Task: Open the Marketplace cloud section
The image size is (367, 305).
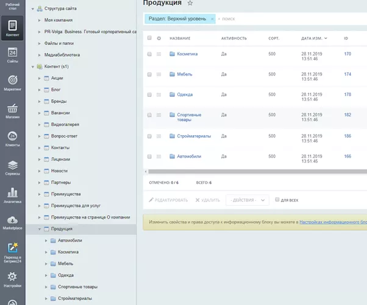Action: click(12, 223)
